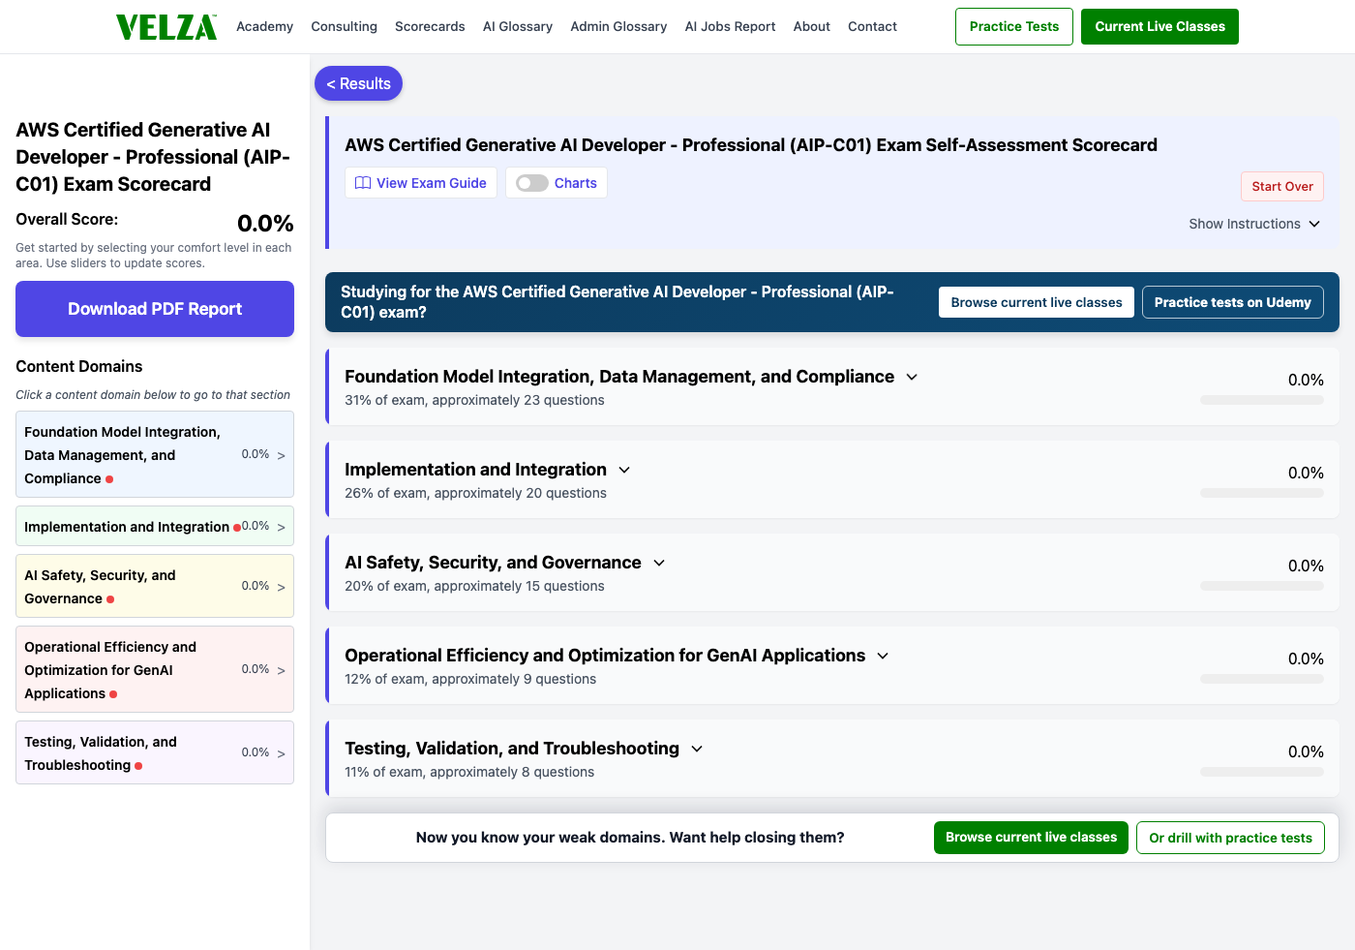Screen dimensions: 1355x950
Task: Go back using the Results button
Action: tap(358, 83)
